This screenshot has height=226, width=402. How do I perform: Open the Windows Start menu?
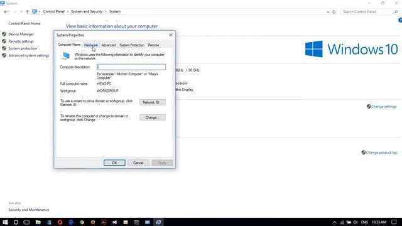pos(5,222)
